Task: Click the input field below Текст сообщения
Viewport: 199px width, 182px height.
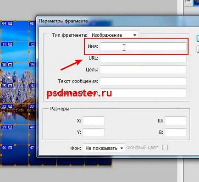Action: 143,93
